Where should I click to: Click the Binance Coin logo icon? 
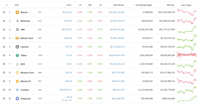point(17,73)
